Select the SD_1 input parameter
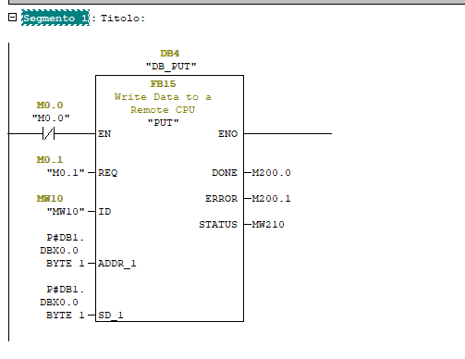 111,316
